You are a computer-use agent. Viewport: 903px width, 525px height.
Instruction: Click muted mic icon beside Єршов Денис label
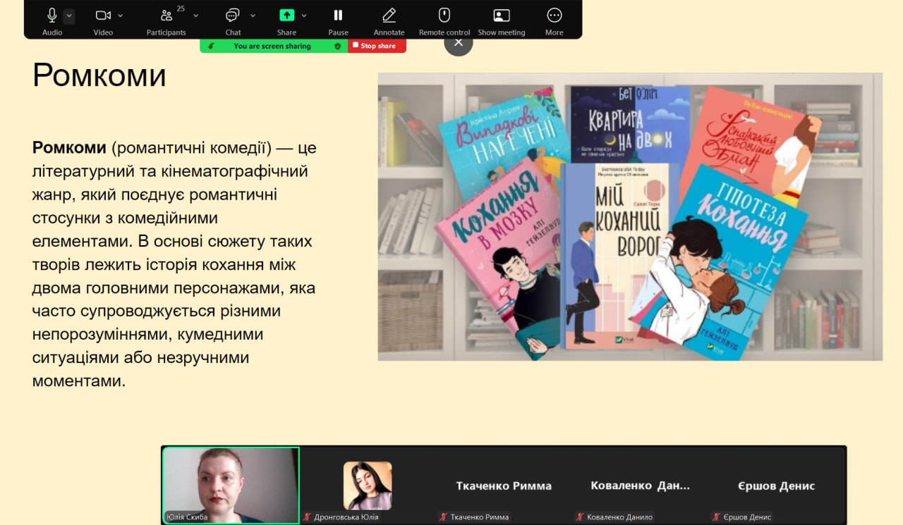tap(715, 517)
